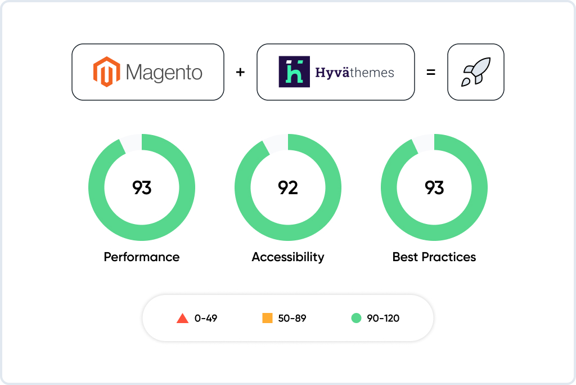Click the rocket icon box
Viewport: 576px width, 385px height.
(476, 72)
